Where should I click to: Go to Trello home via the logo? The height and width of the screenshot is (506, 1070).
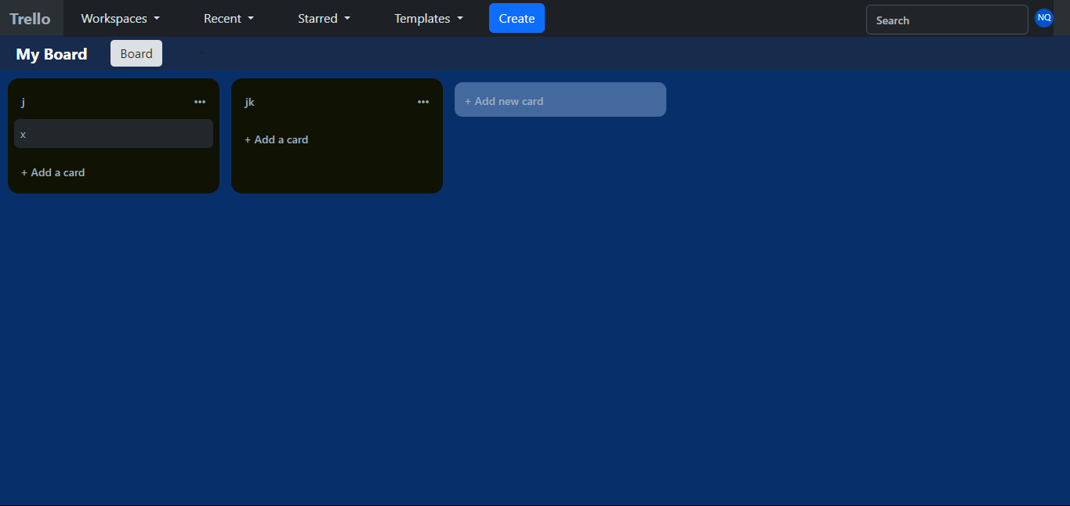[x=30, y=18]
